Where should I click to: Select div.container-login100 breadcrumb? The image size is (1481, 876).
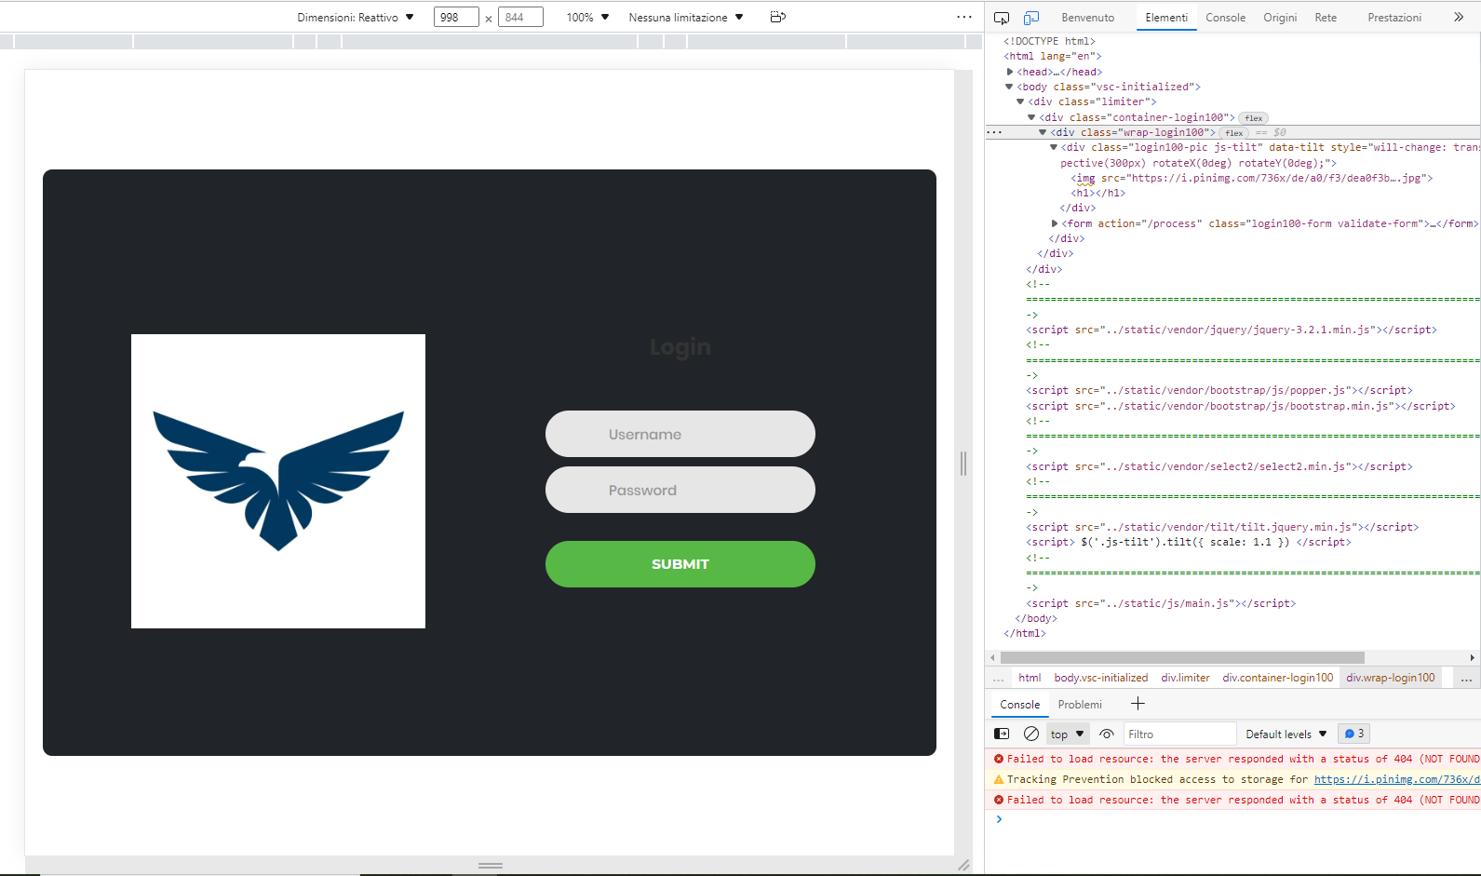click(x=1278, y=678)
